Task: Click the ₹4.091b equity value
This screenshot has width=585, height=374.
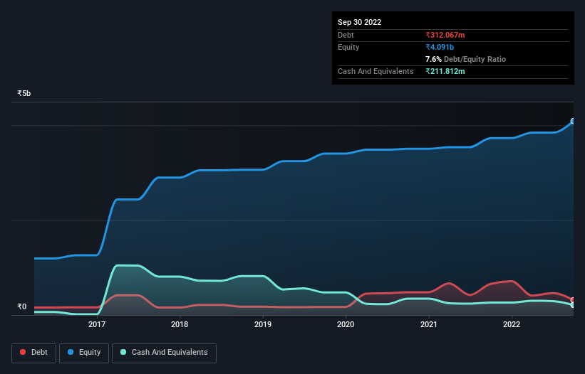Action: click(x=440, y=47)
